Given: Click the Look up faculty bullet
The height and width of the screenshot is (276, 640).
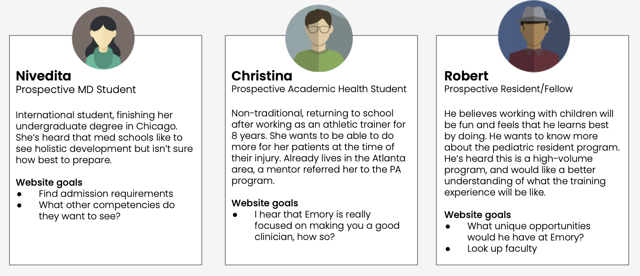Looking at the screenshot, I should click(x=502, y=249).
